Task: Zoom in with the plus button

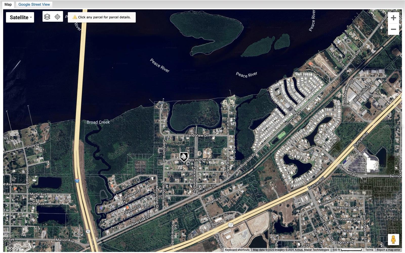Action: click(x=393, y=18)
